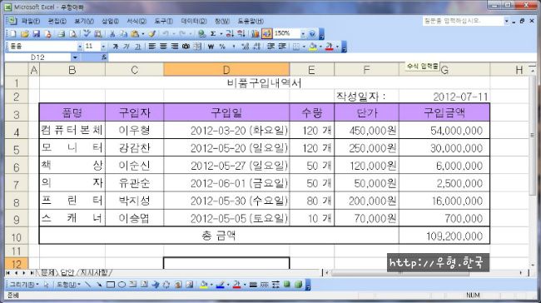Toggle center alignment
This screenshot has width=541, height=303.
click(x=163, y=47)
